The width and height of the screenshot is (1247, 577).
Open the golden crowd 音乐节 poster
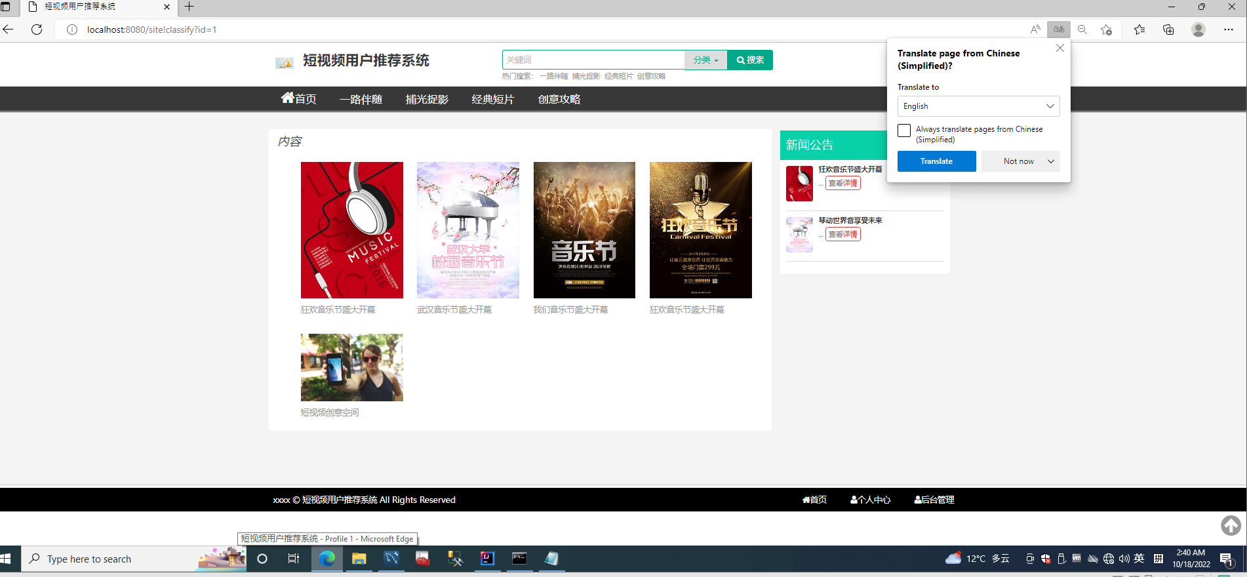[584, 230]
